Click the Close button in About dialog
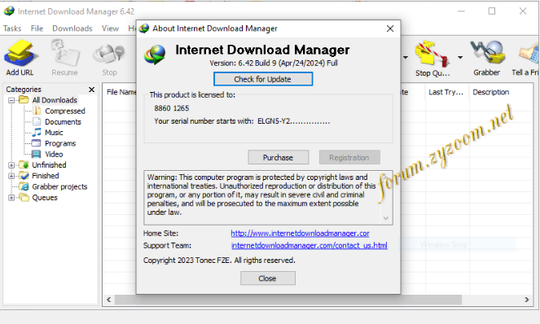Screen dimensions: 540x324 point(268,278)
